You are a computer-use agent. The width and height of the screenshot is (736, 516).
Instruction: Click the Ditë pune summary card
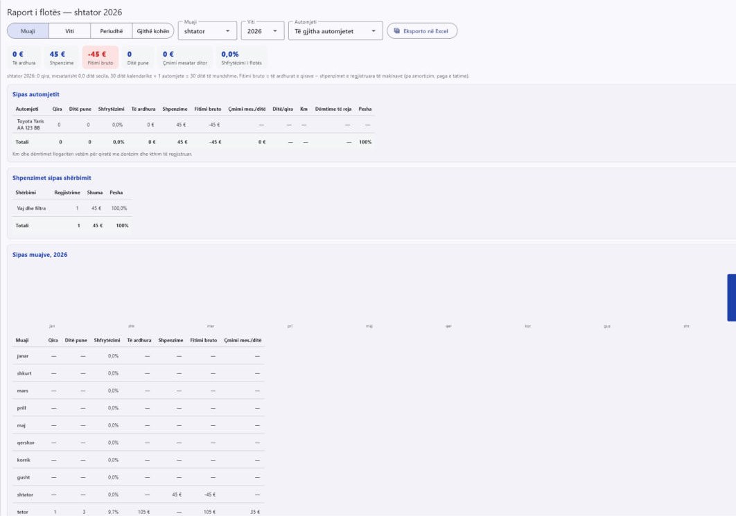pos(138,57)
